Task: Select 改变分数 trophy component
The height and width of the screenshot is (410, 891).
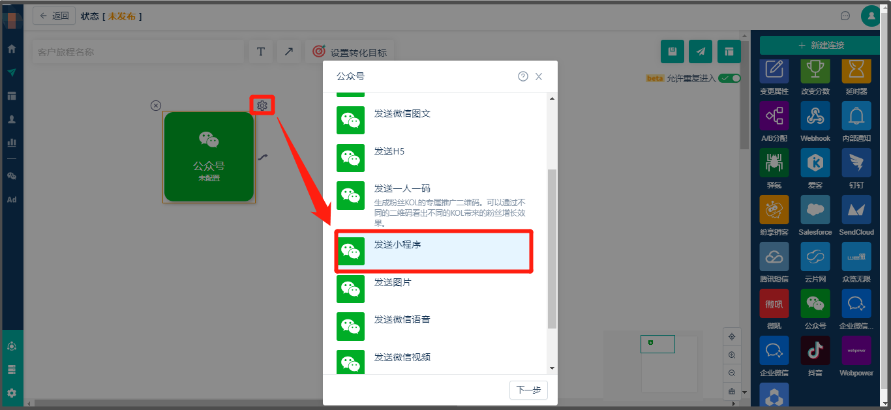Action: click(x=815, y=77)
